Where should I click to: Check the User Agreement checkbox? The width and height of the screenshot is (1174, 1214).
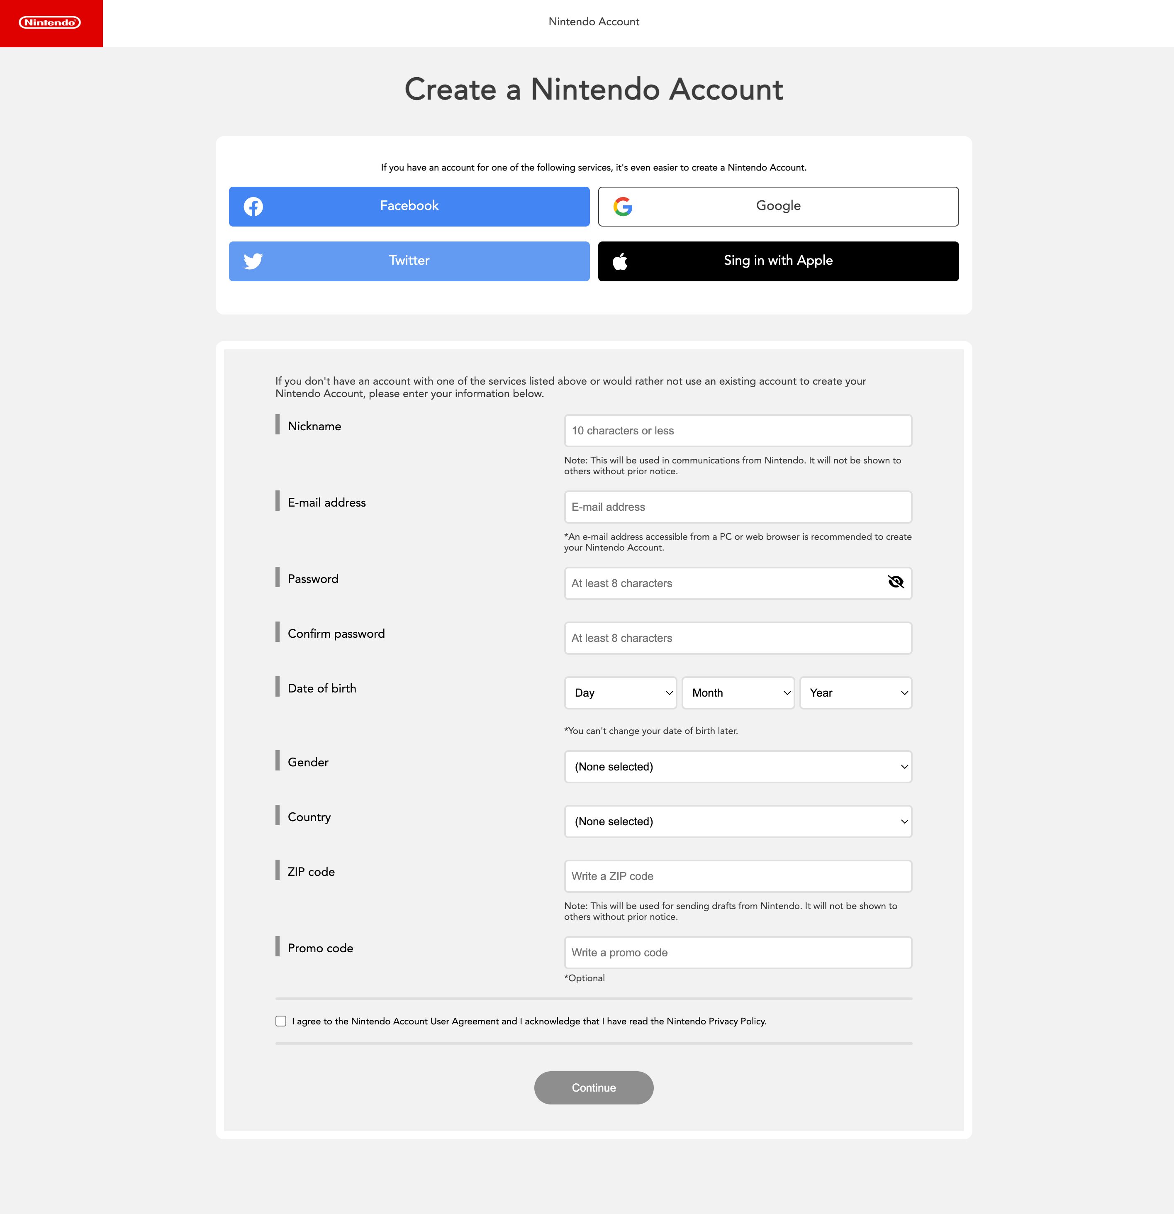click(281, 1021)
